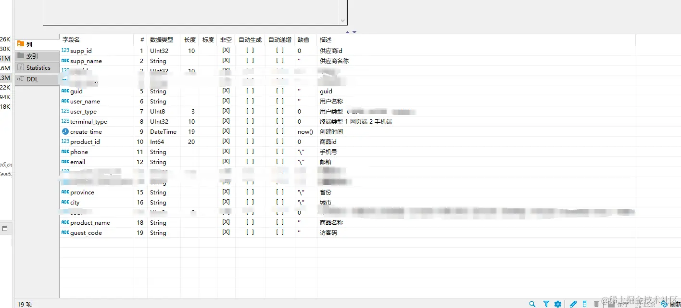The height and width of the screenshot is (308, 681).
Task: Switch to the 列 columns tab
Action: [37, 44]
